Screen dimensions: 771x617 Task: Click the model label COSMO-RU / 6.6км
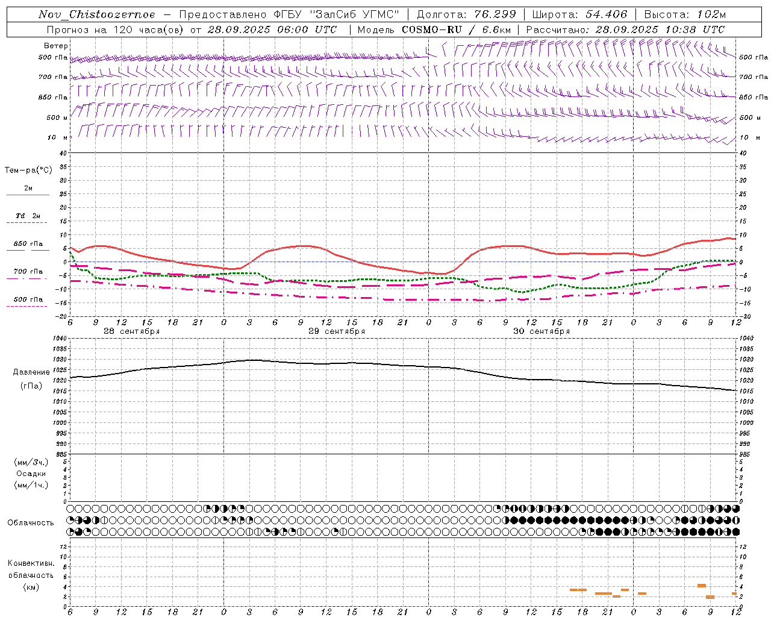click(457, 30)
